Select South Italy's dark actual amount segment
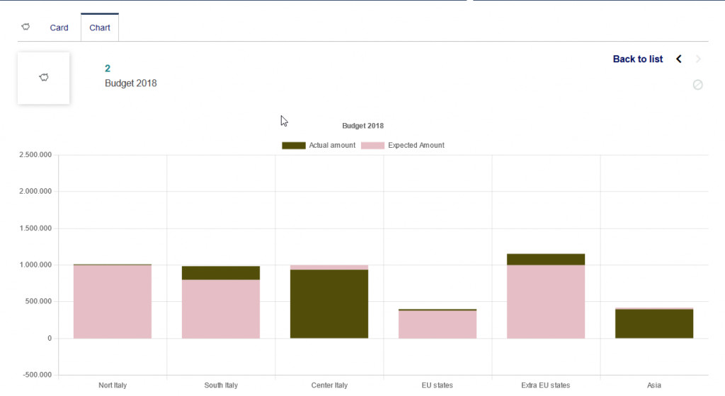The image size is (725, 396). tap(221, 273)
